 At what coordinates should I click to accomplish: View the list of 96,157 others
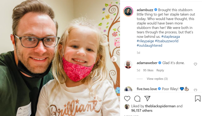coord(142,111)
